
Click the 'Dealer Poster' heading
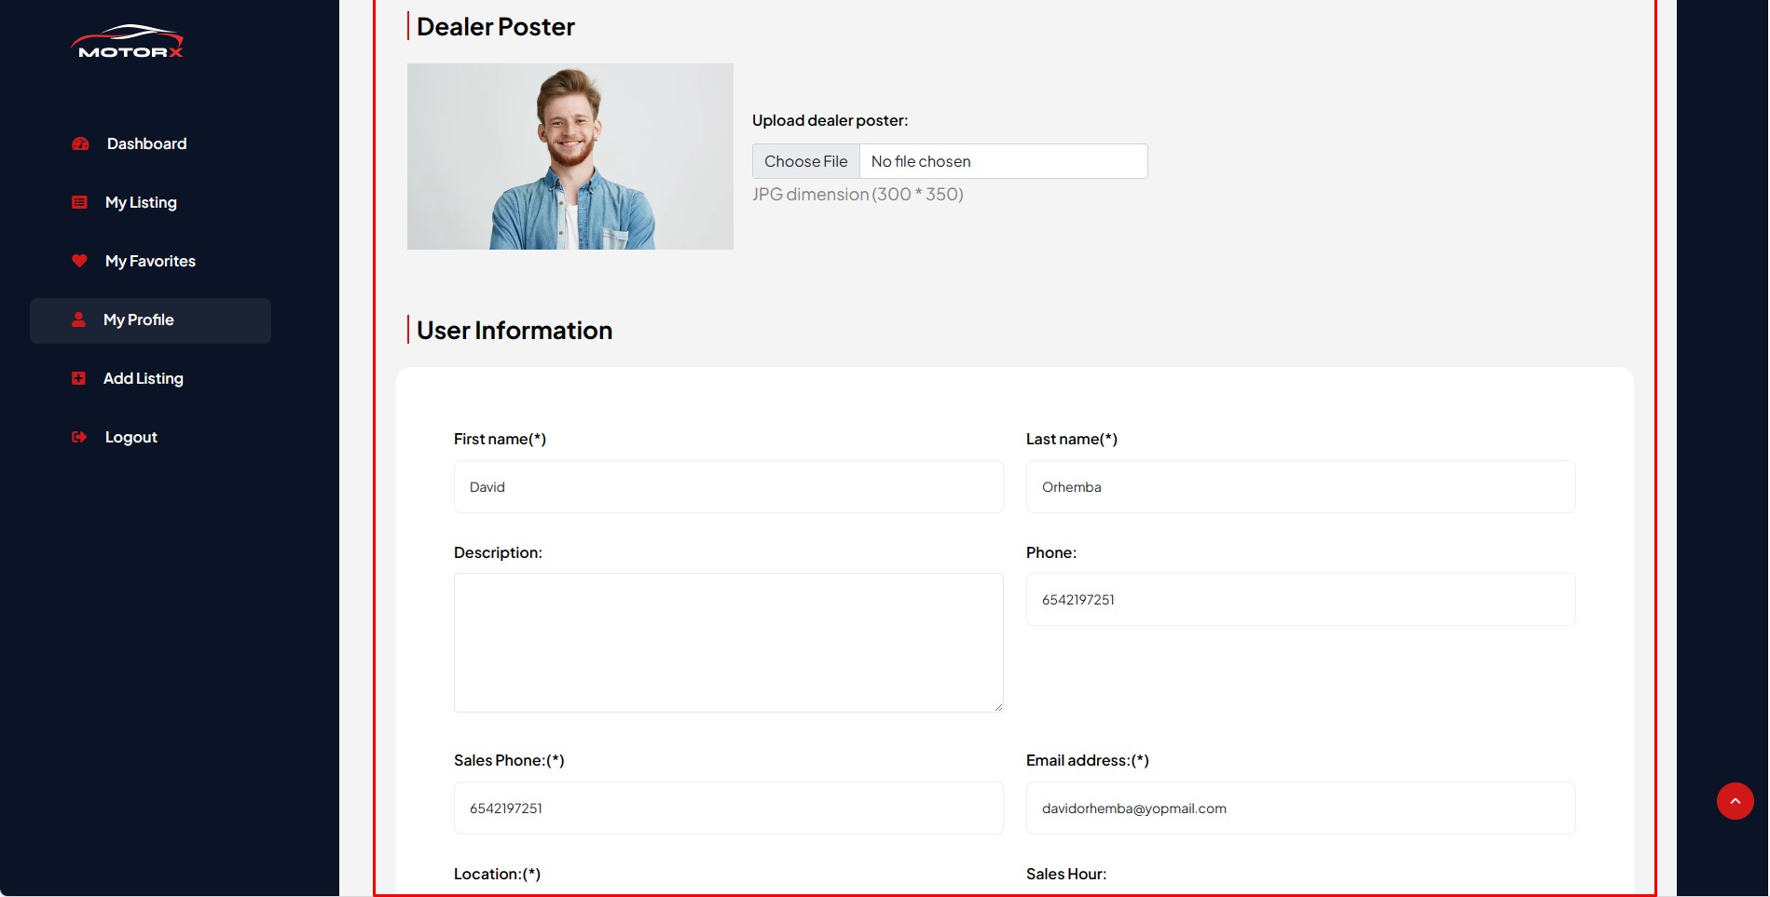tap(496, 26)
